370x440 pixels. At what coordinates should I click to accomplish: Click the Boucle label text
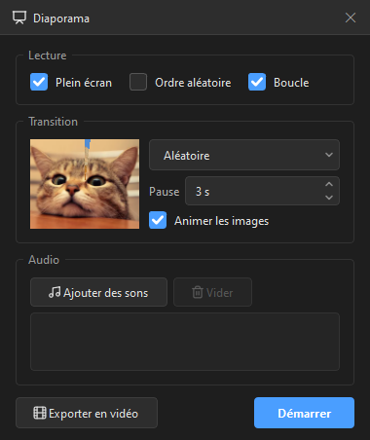pyautogui.click(x=291, y=83)
